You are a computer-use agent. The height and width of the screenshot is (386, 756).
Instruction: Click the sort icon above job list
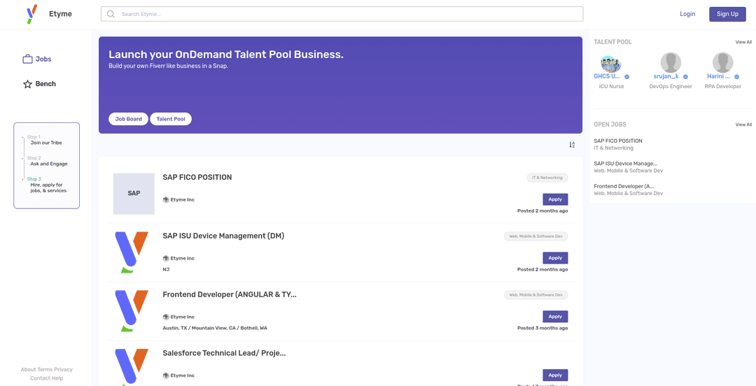572,145
